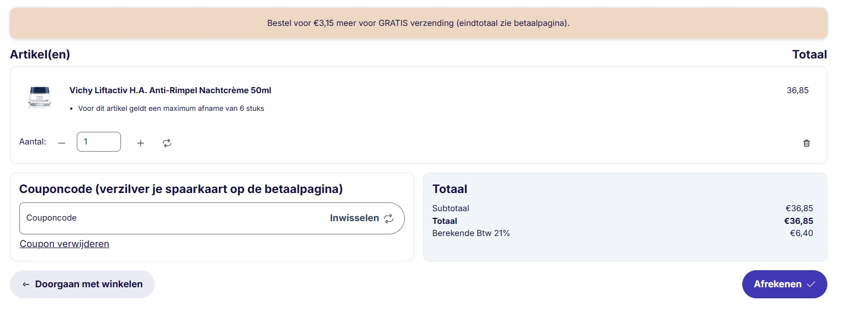Image resolution: width=850 pixels, height=311 pixels.
Task: Click the arrows icon beside Inwisselen
Action: point(389,218)
